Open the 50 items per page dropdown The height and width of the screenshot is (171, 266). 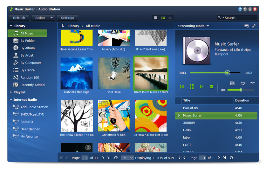(x=127, y=158)
